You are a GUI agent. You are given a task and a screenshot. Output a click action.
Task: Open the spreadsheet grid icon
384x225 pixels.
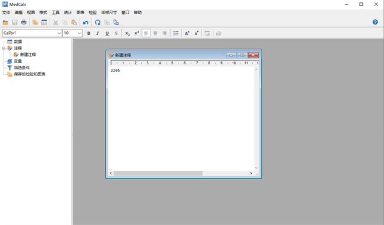pyautogui.click(x=44, y=22)
